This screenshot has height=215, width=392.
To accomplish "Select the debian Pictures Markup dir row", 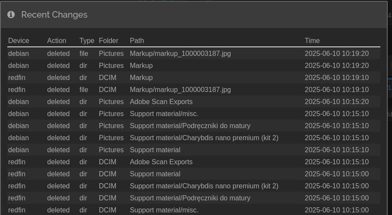I will point(194,66).
